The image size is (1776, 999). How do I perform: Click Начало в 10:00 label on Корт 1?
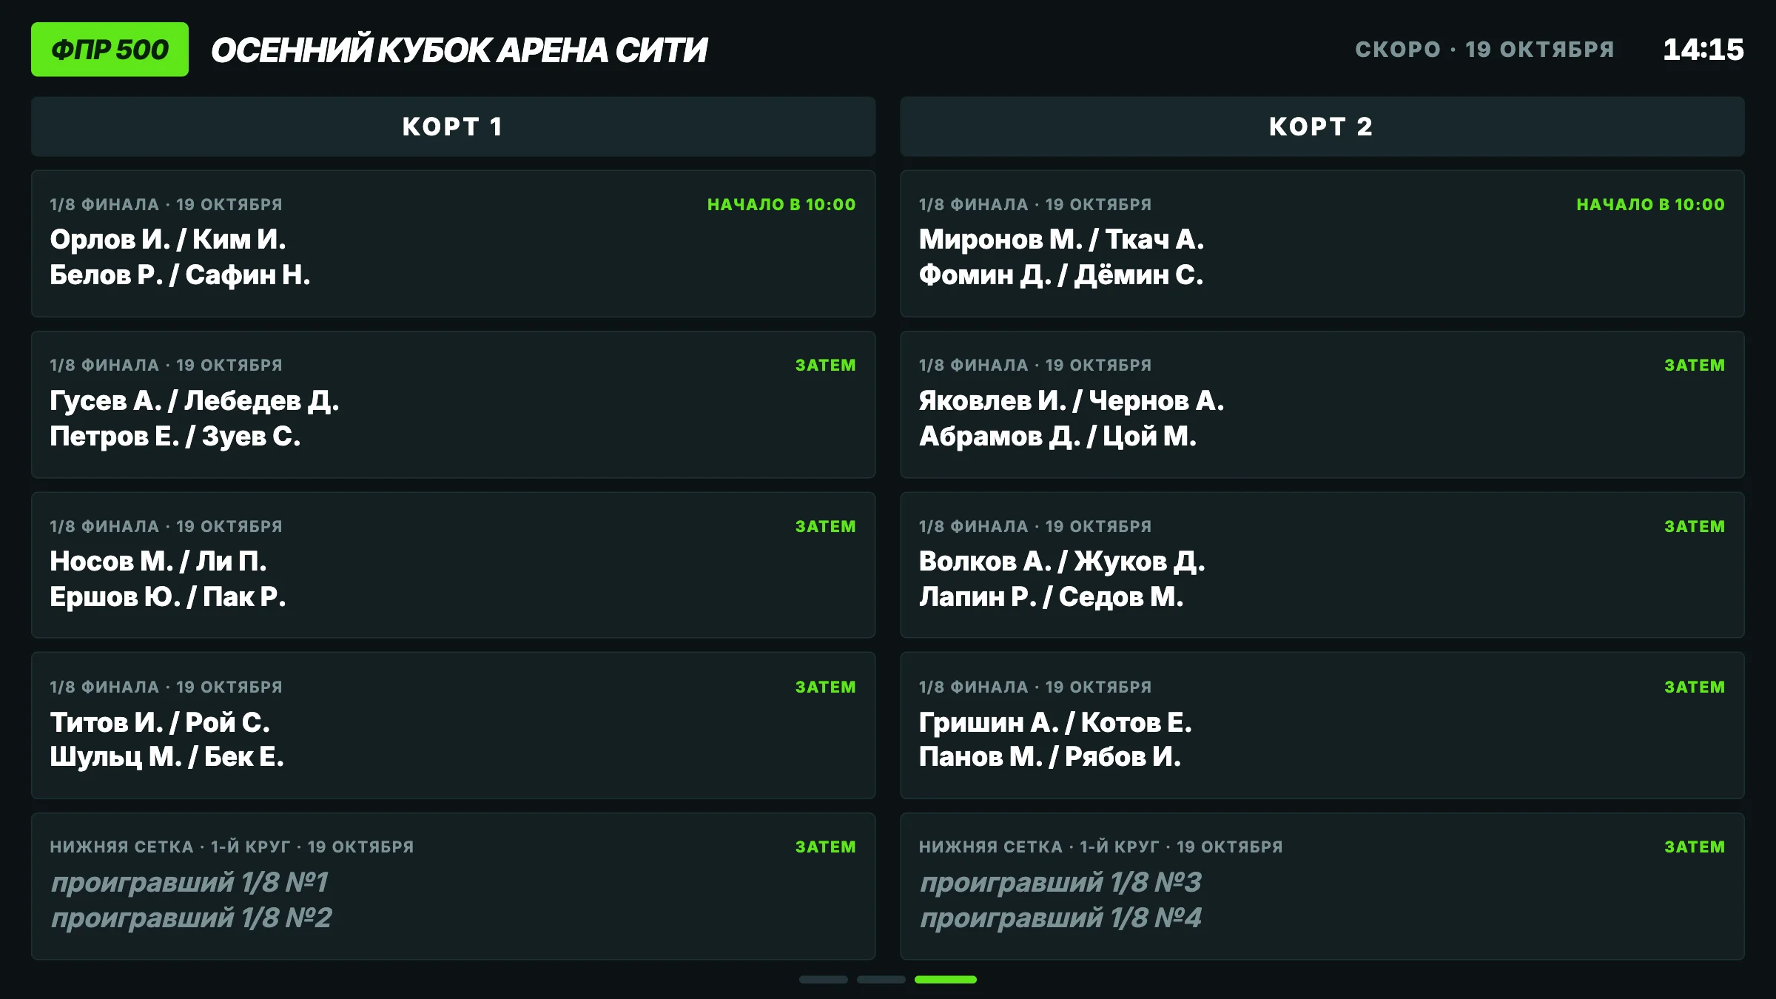tap(781, 204)
